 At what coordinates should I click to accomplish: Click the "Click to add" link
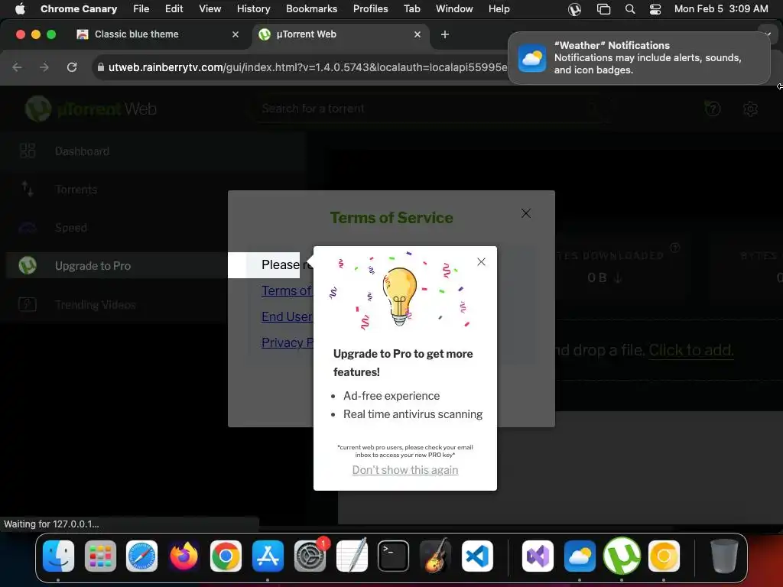(x=691, y=350)
